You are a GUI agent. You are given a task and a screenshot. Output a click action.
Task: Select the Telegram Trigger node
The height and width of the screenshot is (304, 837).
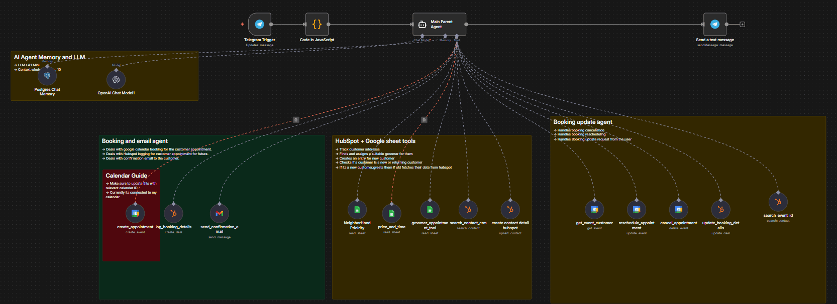pos(260,24)
